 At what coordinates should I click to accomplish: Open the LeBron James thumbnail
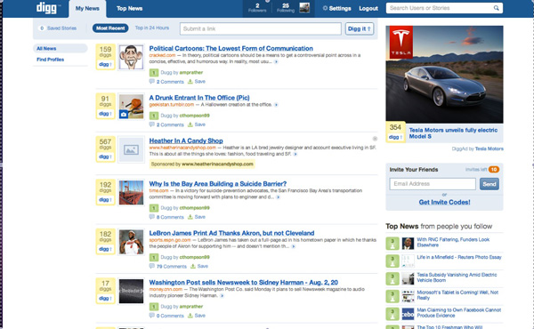131,242
